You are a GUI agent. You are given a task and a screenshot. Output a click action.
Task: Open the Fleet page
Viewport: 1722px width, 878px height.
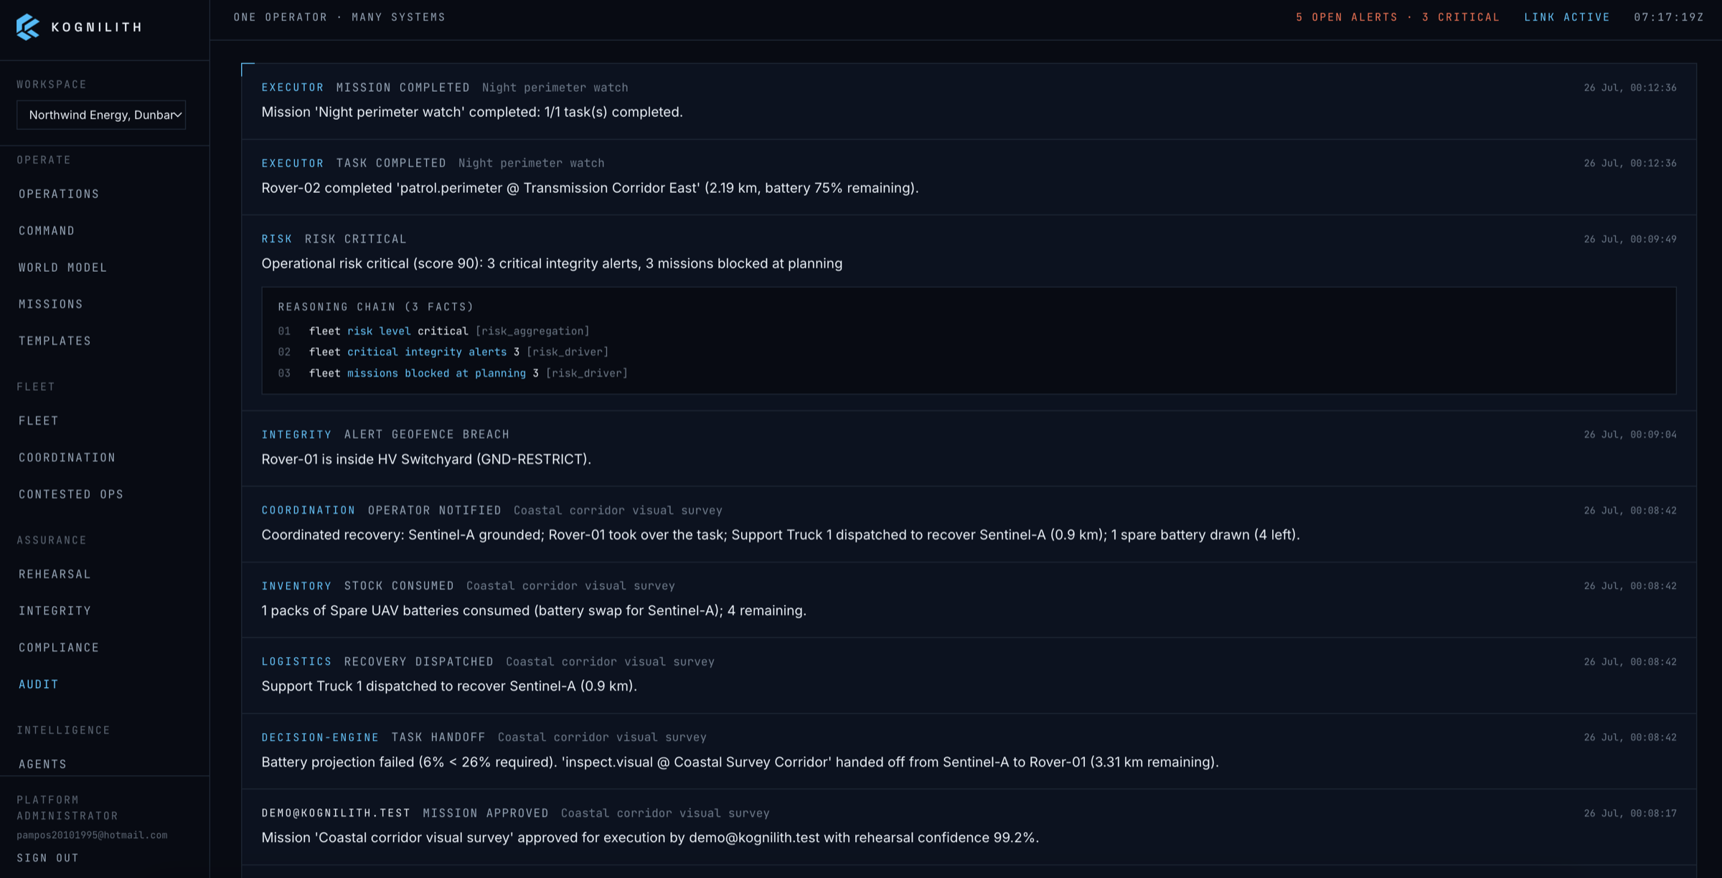(x=39, y=420)
